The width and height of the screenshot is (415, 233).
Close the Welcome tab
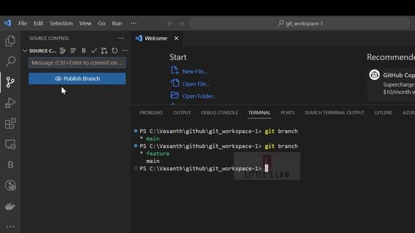tap(176, 38)
